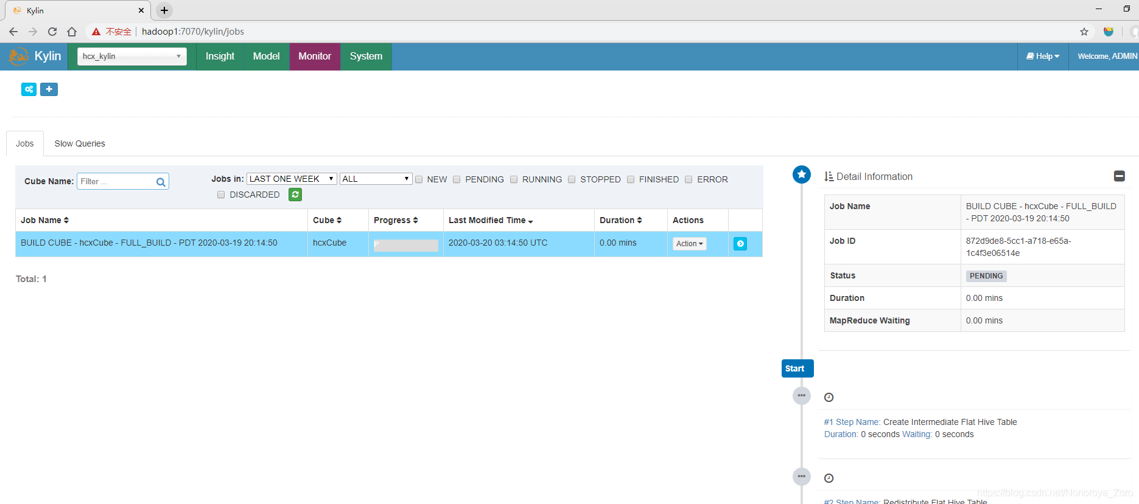Open the ALL job type dropdown
Image resolution: width=1139 pixels, height=504 pixels.
376,179
